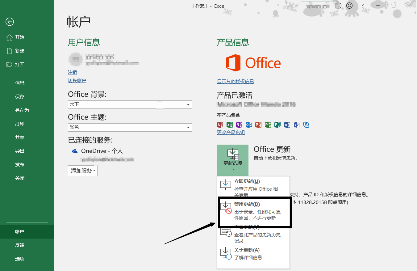Click the user avatar under 用户信息
Image resolution: width=417 pixels, height=271 pixels.
click(x=76, y=59)
